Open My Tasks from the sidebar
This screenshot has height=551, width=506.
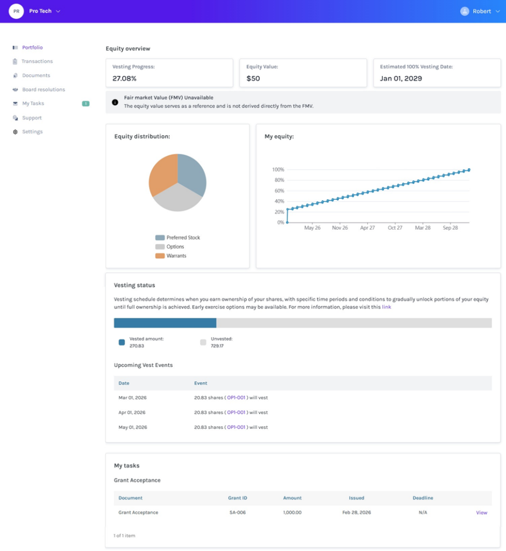32,103
